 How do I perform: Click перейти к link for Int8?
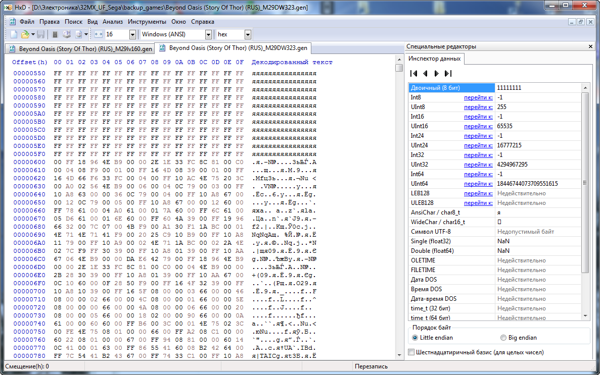[478, 97]
